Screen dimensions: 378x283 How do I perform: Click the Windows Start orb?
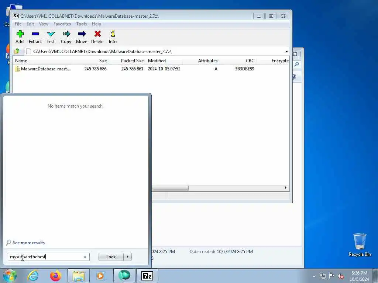pos(10,276)
